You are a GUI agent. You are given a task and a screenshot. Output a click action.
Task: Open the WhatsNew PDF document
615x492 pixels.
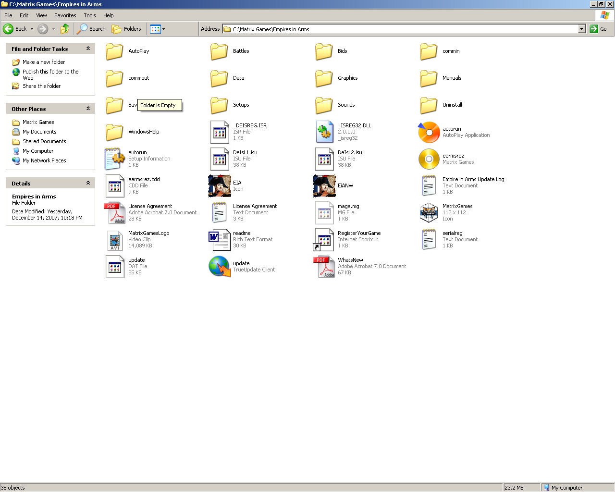[x=324, y=266]
